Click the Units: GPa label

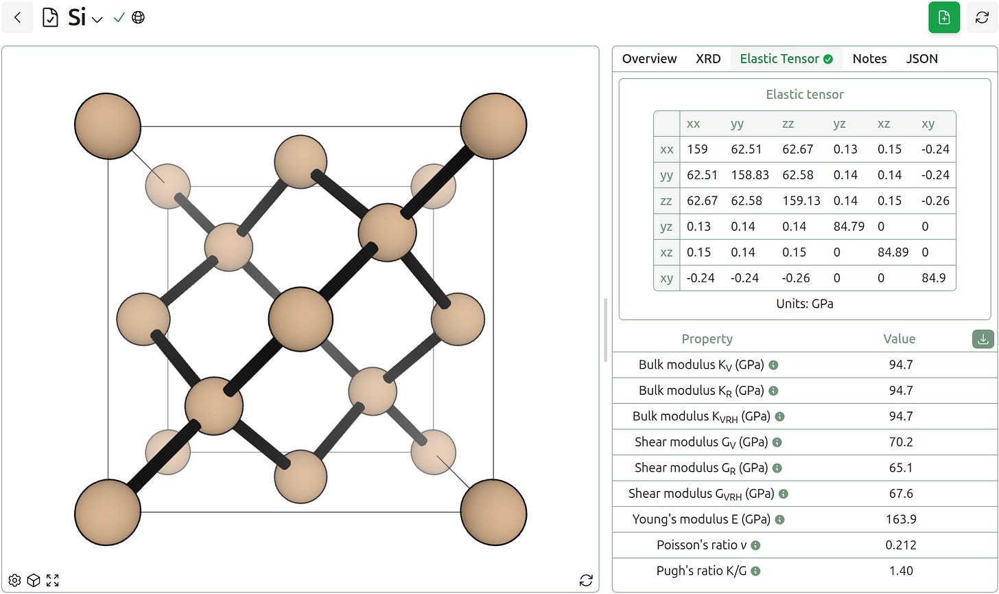coord(805,304)
